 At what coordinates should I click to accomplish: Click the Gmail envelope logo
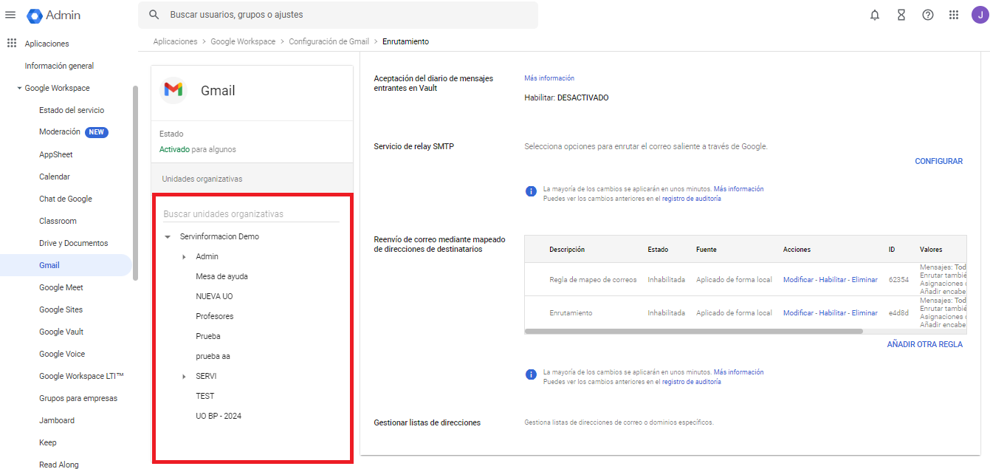click(173, 90)
